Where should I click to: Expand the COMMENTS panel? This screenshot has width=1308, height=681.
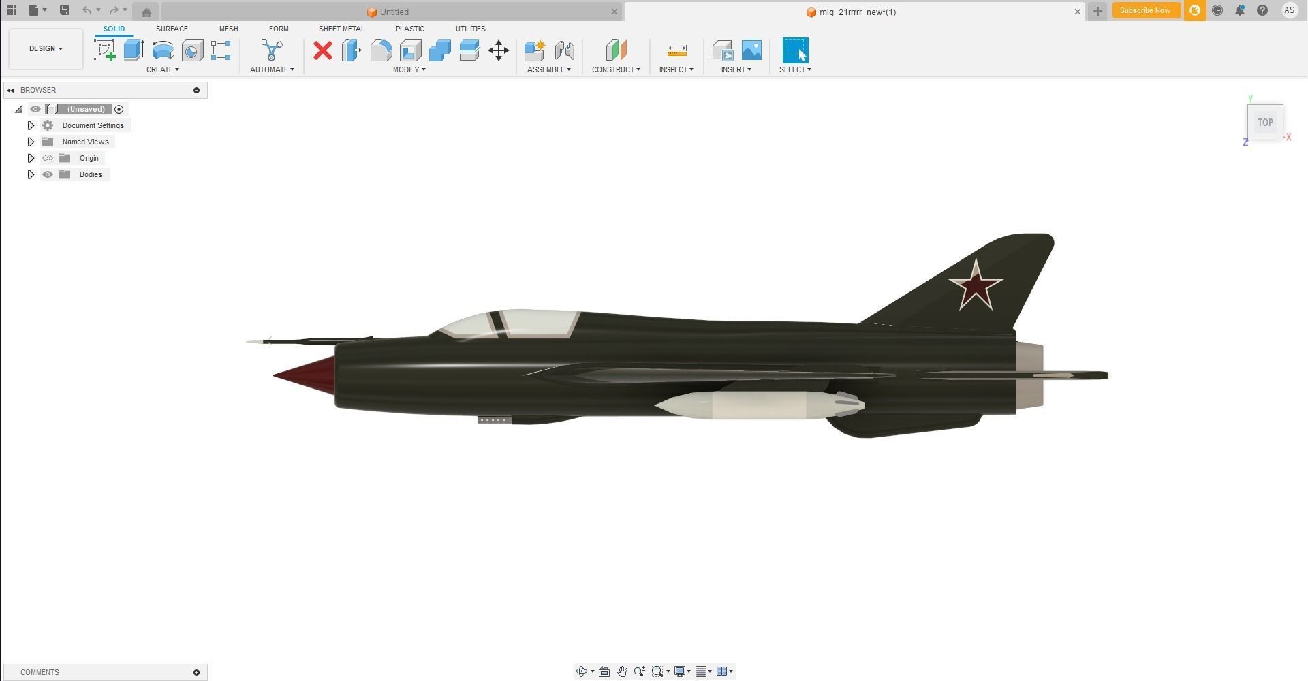tap(196, 672)
